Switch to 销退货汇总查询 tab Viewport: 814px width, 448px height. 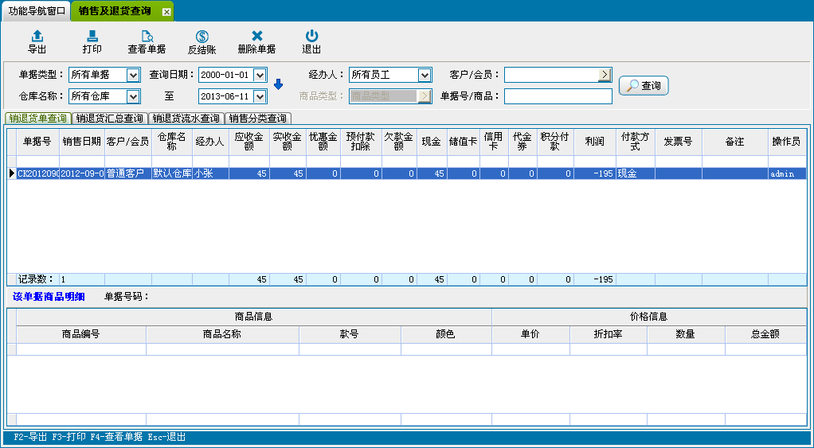click(x=110, y=119)
